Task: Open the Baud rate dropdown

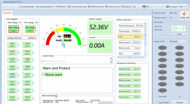Action: [184, 30]
